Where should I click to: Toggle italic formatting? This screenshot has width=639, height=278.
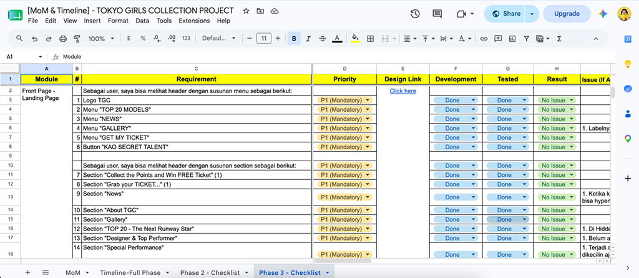point(308,38)
